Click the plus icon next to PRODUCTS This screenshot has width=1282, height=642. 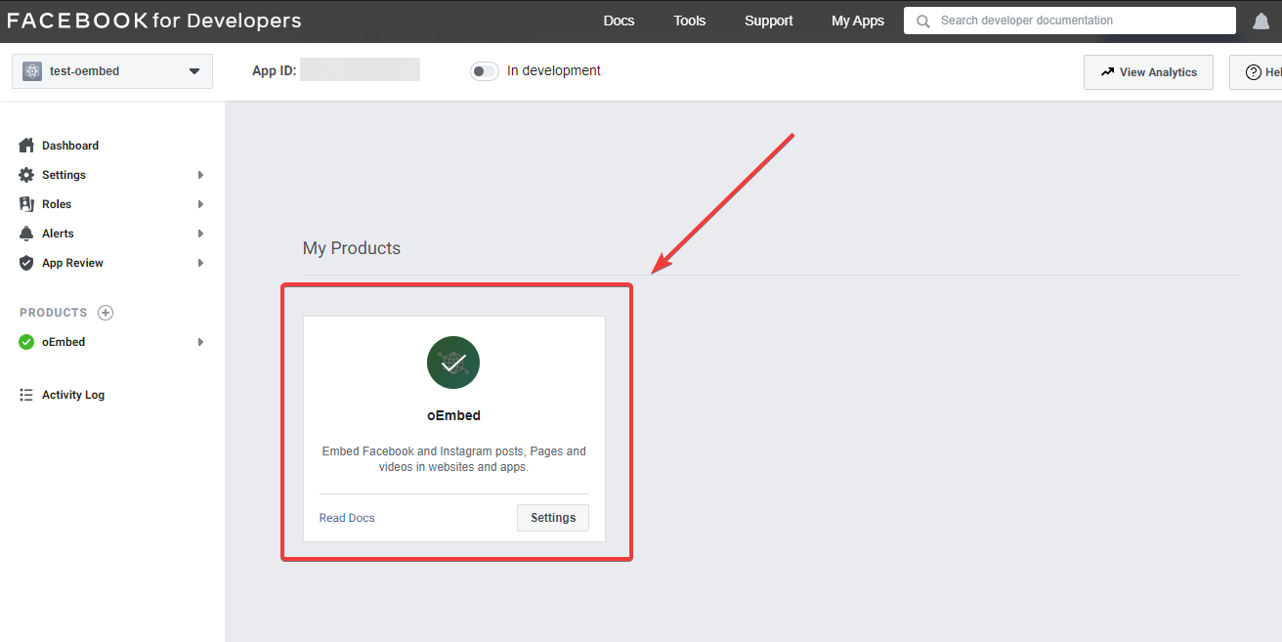point(106,312)
